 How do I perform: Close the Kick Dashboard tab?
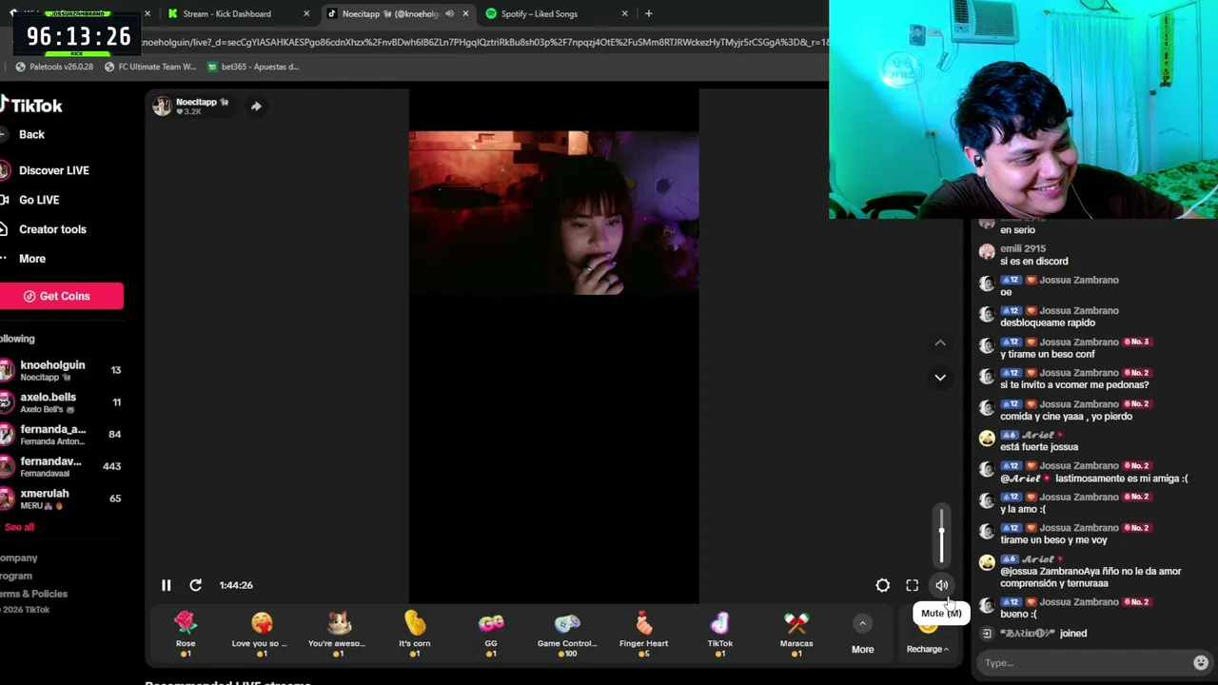pyautogui.click(x=306, y=13)
